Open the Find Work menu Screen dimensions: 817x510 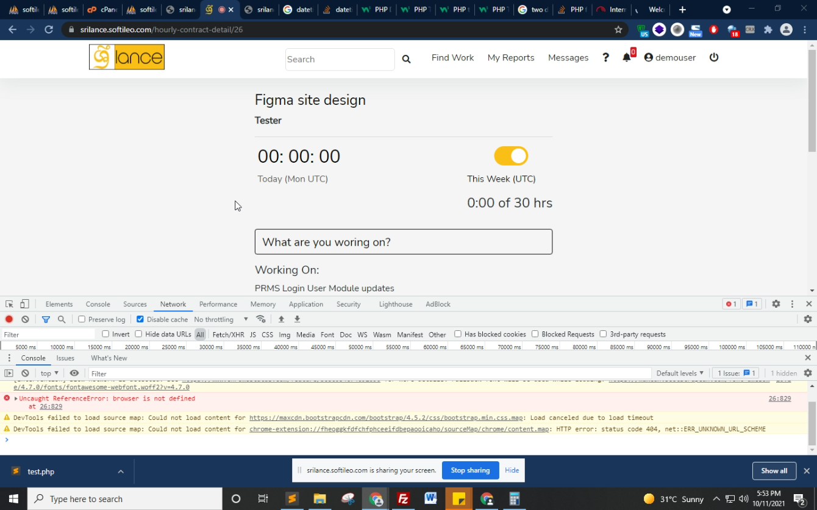(452, 57)
